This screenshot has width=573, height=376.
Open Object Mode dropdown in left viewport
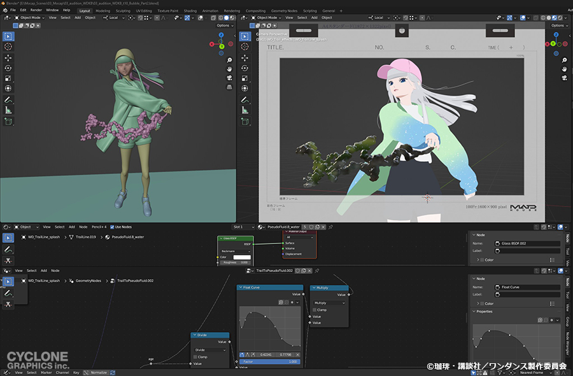coord(29,18)
